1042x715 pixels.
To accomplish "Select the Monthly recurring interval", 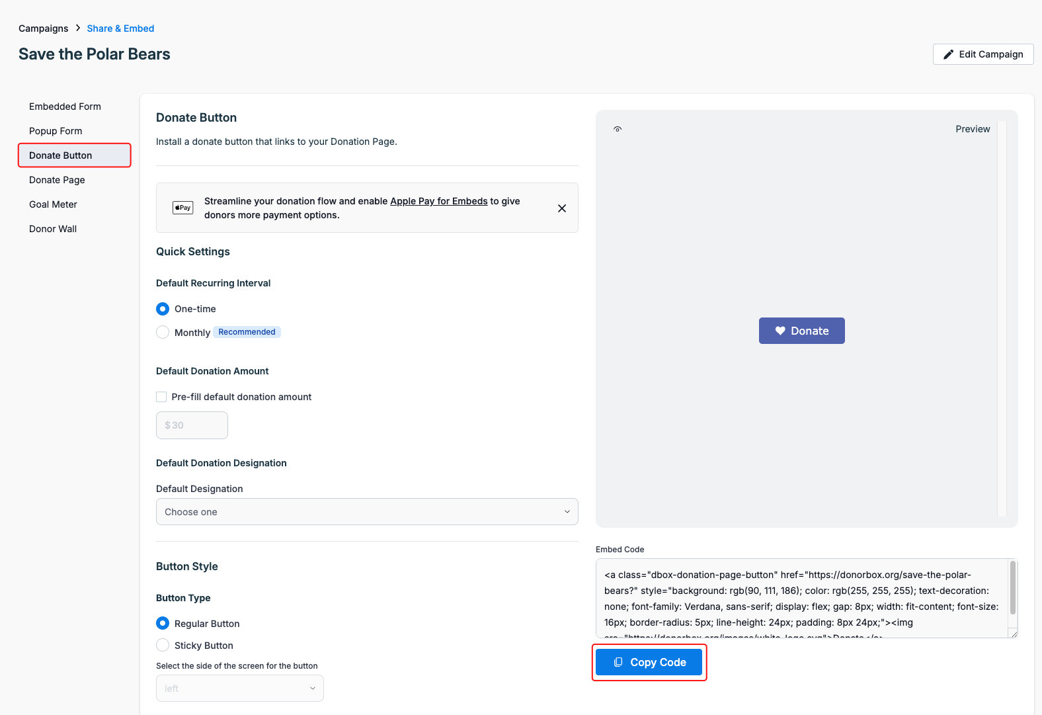I will pyautogui.click(x=163, y=332).
